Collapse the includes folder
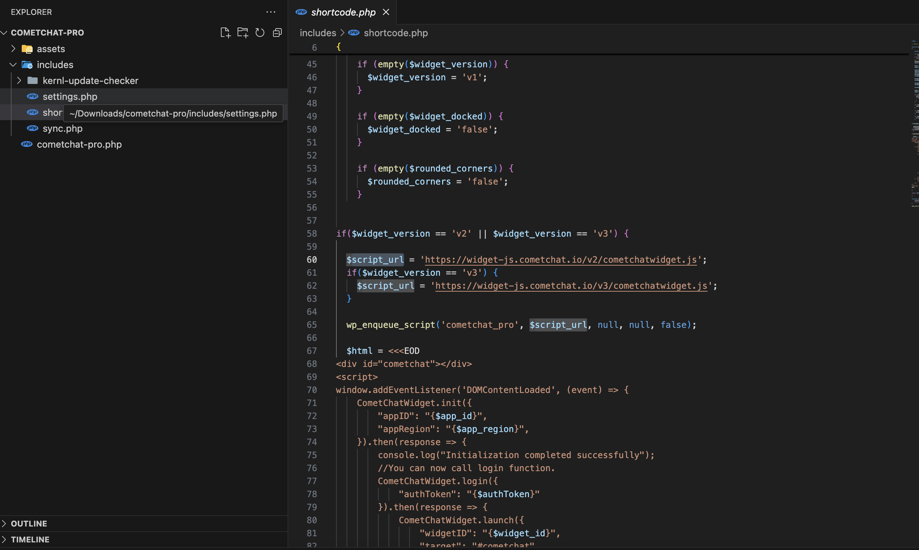The width and height of the screenshot is (919, 550). (x=13, y=64)
